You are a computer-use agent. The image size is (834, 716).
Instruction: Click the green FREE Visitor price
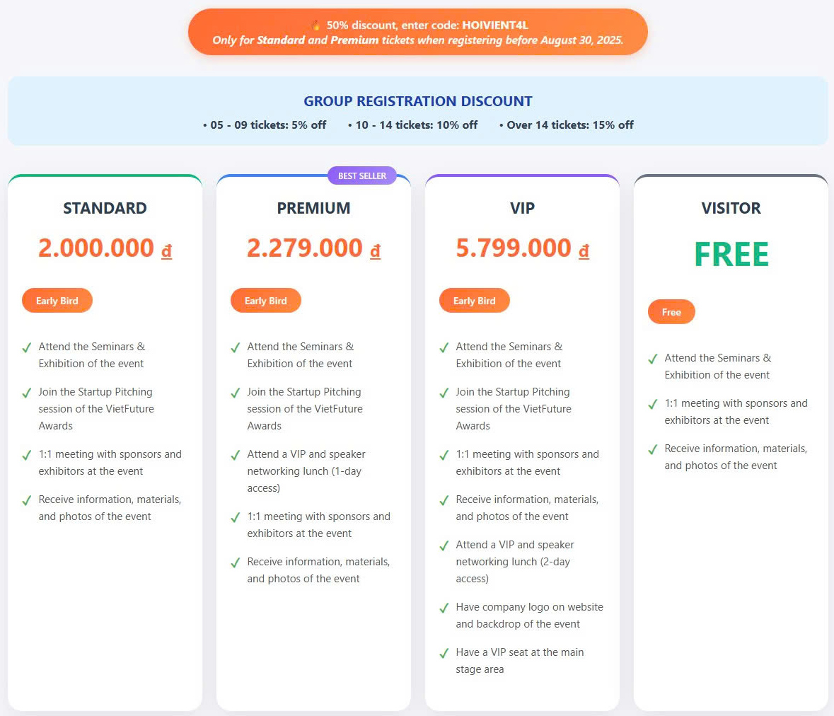(731, 254)
